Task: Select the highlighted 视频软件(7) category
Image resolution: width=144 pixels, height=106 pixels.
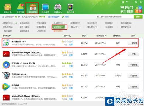Action: tap(58, 27)
